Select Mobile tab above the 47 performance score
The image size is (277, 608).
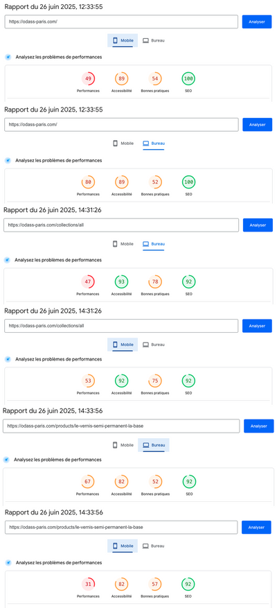click(x=123, y=244)
